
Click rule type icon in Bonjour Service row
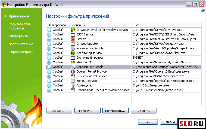[49, 81]
